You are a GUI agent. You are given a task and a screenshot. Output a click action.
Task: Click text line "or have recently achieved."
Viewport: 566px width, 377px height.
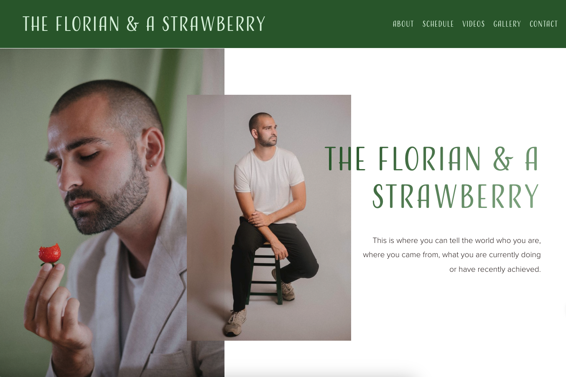point(495,269)
